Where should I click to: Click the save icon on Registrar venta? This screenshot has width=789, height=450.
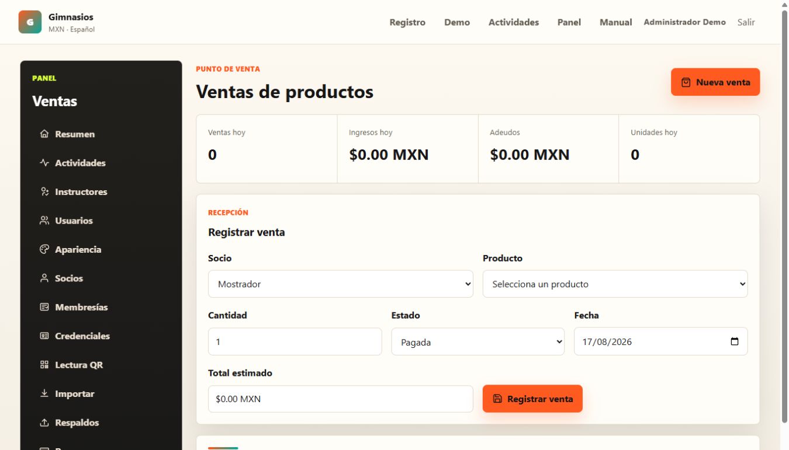[497, 399]
